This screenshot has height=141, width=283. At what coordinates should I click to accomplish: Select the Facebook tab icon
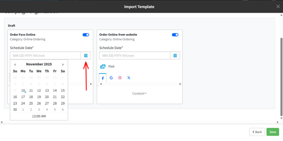coord(103,78)
